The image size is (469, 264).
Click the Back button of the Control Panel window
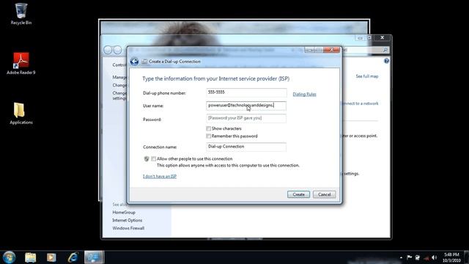pos(108,50)
